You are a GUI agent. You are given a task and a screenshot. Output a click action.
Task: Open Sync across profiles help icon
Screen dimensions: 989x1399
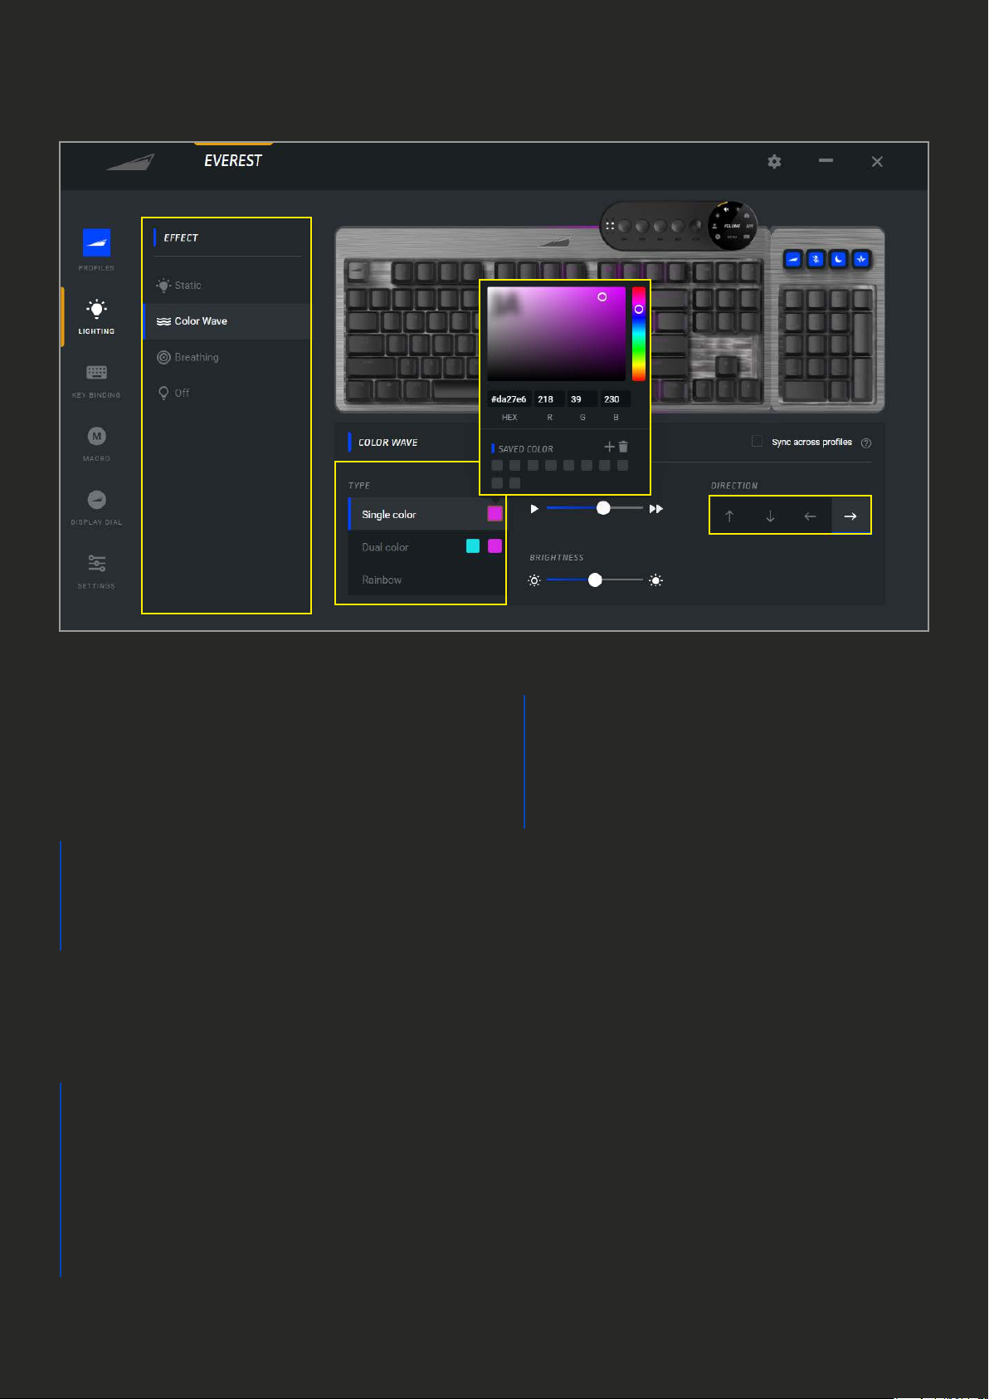point(866,443)
